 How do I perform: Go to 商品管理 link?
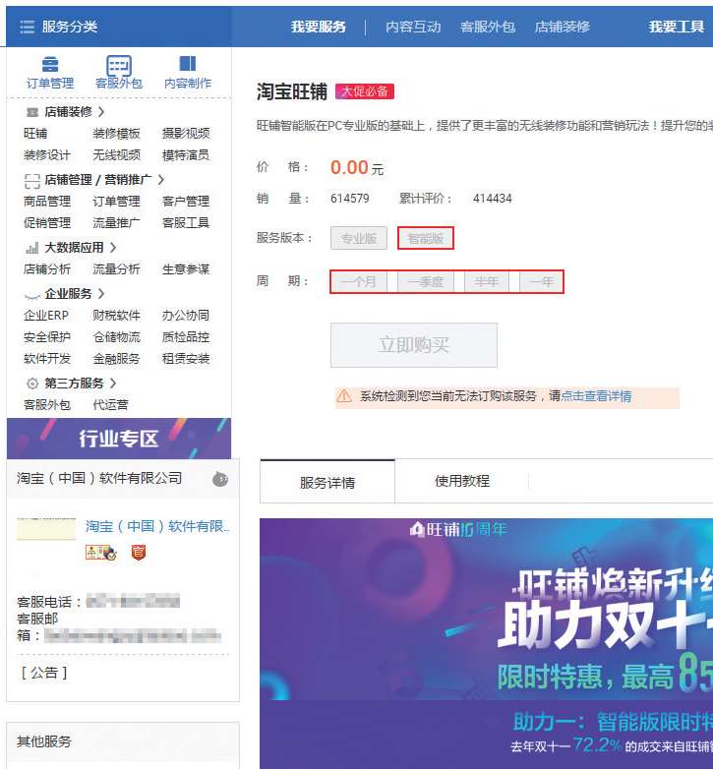[47, 202]
